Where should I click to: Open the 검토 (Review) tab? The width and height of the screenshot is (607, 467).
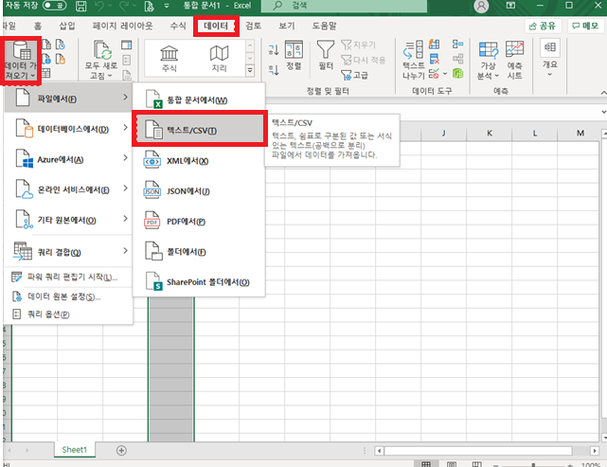[253, 26]
